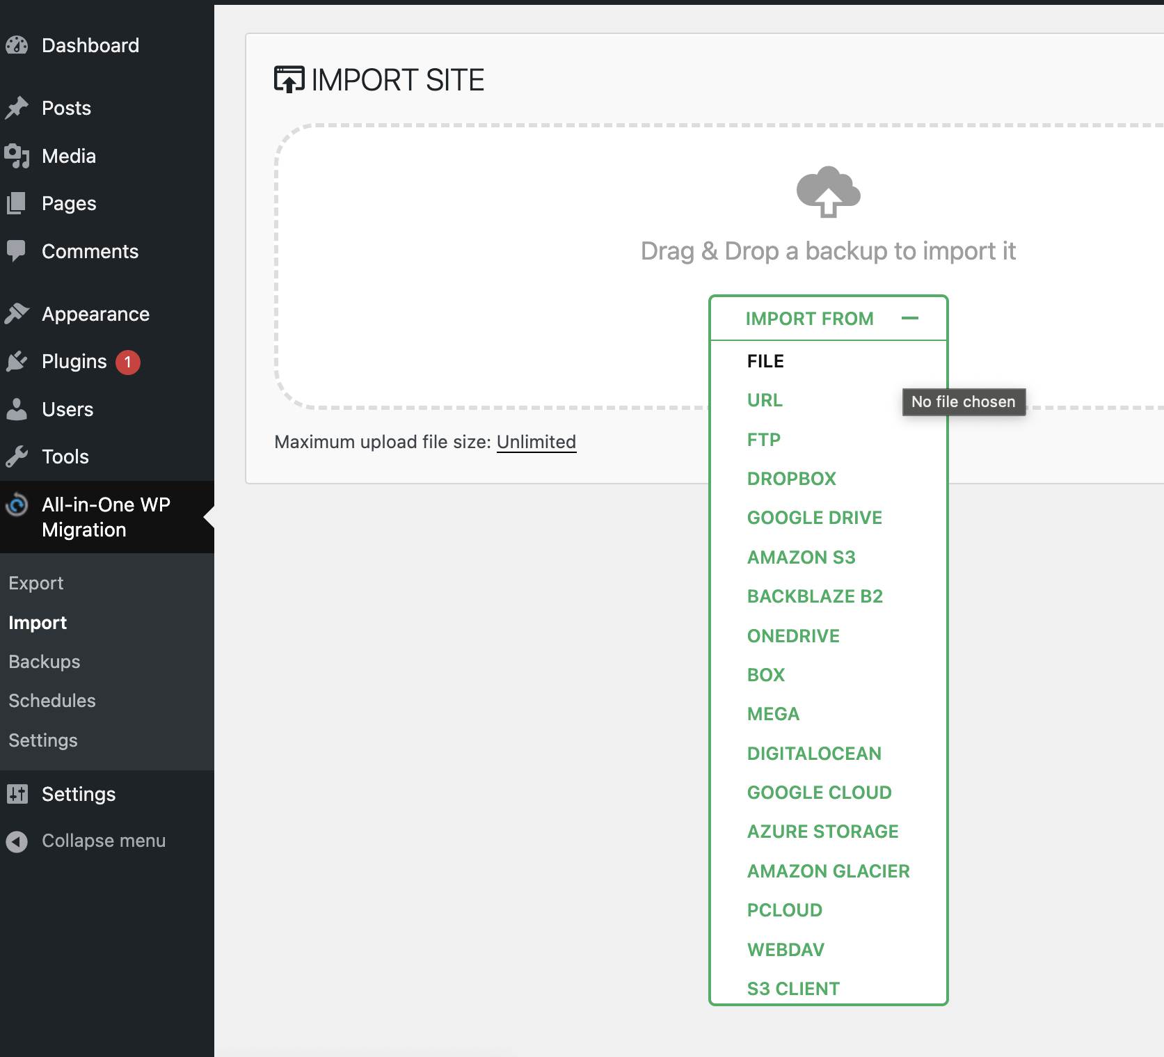Click the minus icon on Import From
Viewport: 1164px width, 1057px height.
[909, 319]
